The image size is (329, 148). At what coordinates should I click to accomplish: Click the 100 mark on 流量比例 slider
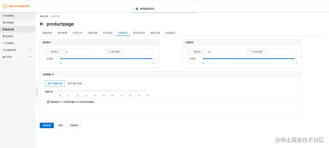(148, 95)
